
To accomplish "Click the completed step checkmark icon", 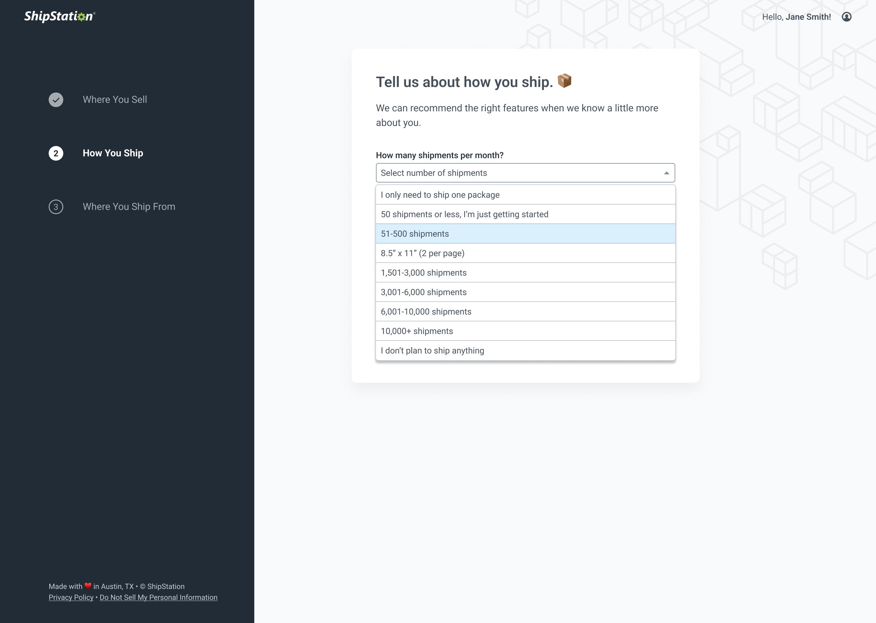I will coord(57,100).
